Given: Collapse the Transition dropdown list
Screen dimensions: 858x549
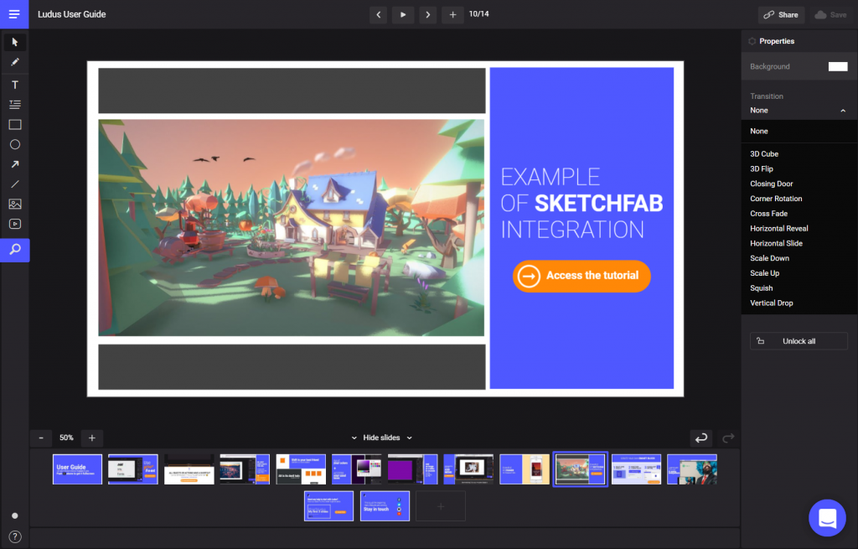Looking at the screenshot, I should (842, 111).
